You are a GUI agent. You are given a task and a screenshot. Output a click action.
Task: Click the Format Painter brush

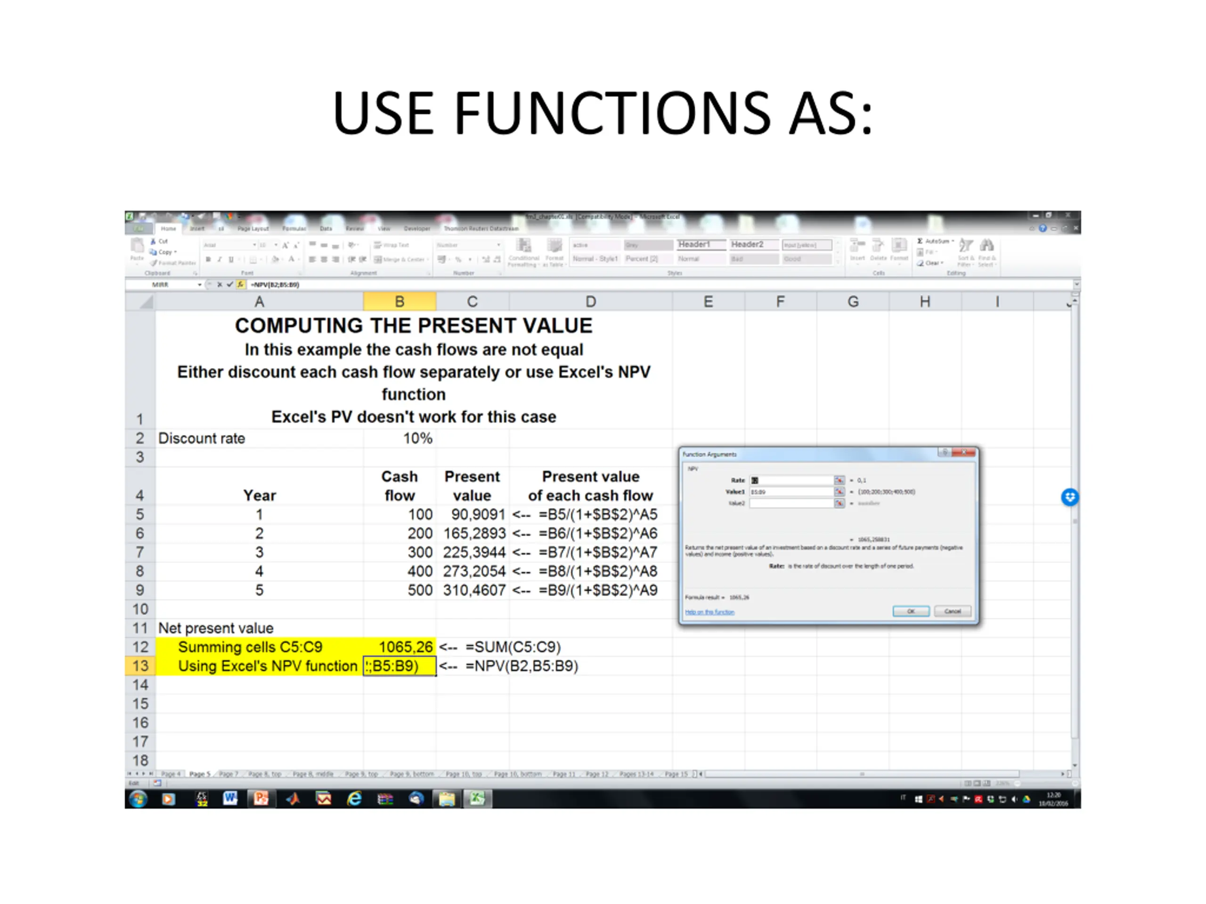click(x=154, y=263)
